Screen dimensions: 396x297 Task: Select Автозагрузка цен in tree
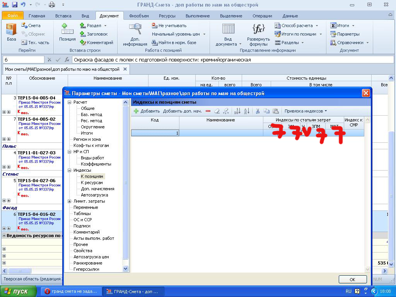pos(91,257)
